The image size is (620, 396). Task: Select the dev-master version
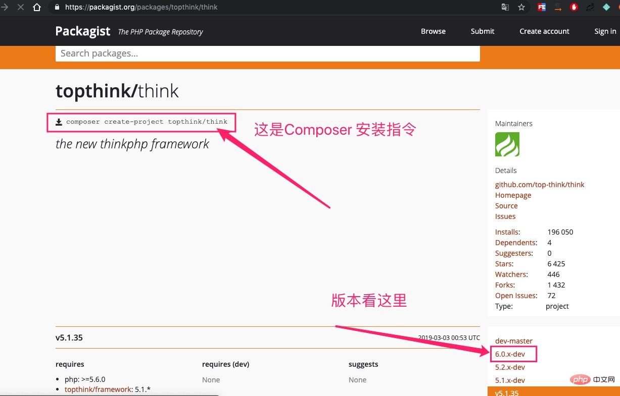(x=513, y=341)
